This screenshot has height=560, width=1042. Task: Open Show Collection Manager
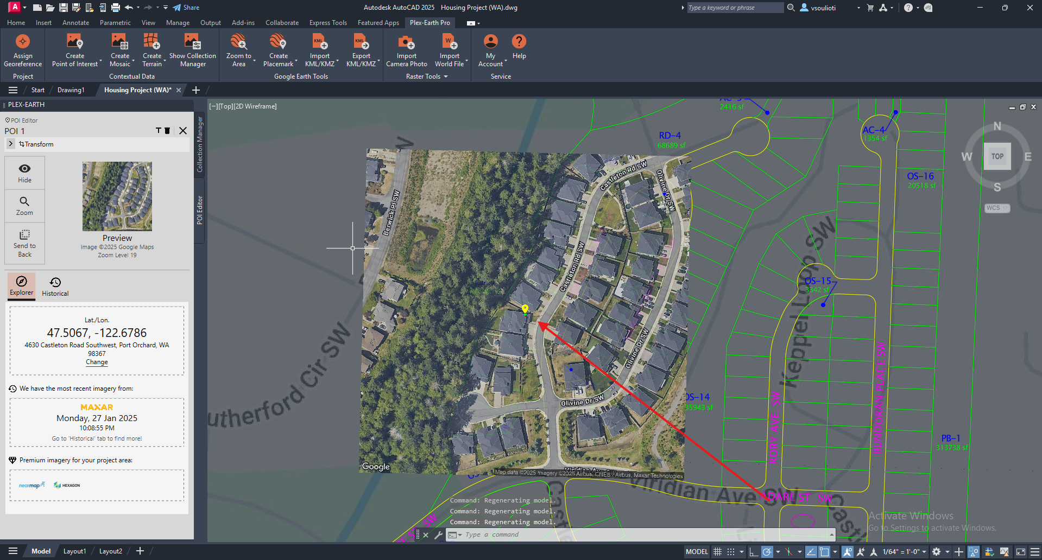click(192, 50)
